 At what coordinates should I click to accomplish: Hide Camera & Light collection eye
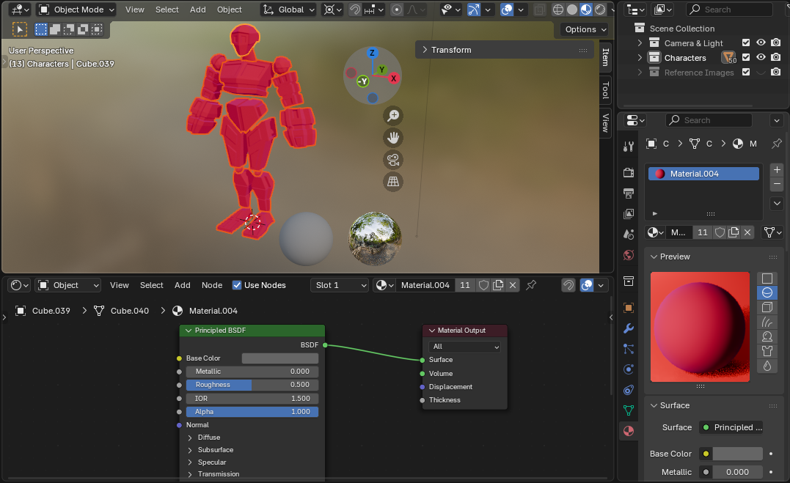coord(761,43)
